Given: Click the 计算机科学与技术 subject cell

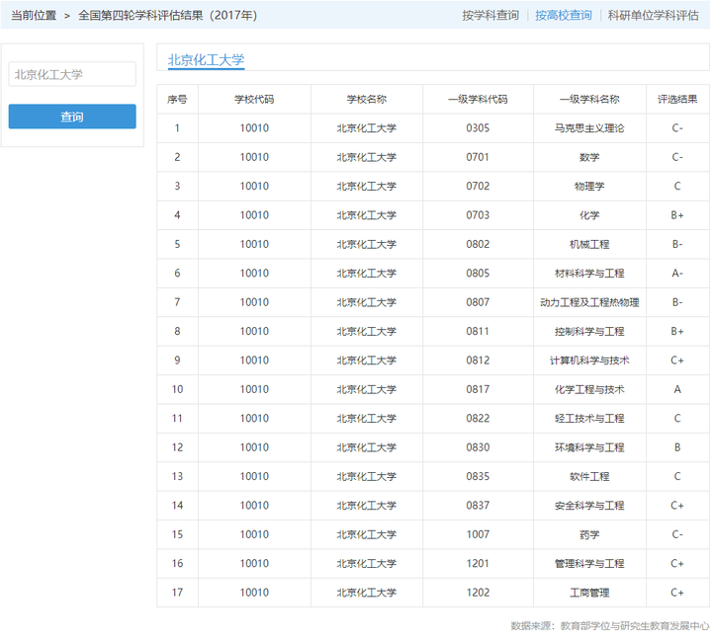Looking at the screenshot, I should (589, 360).
